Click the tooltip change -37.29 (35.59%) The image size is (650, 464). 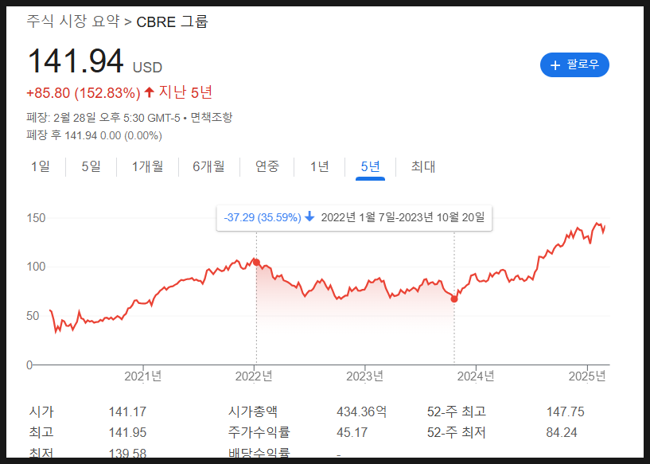263,217
